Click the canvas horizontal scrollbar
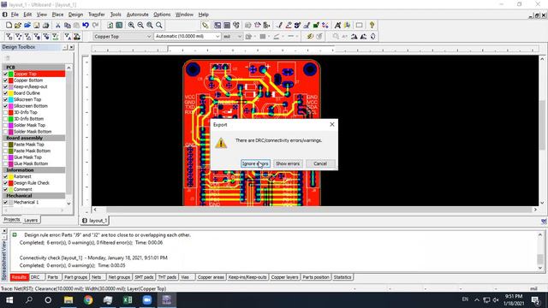The image size is (548, 308). [x=315, y=210]
